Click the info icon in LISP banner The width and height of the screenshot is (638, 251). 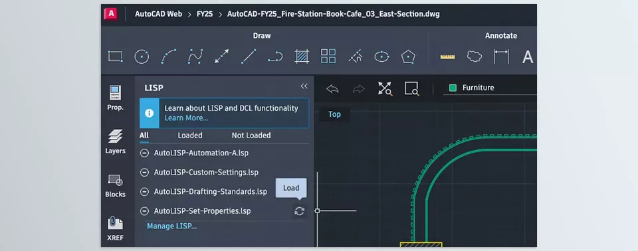pos(150,113)
